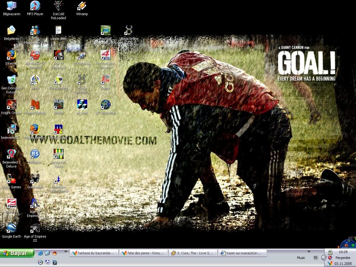Select the Sevgi.net Tavla icon

point(58,159)
